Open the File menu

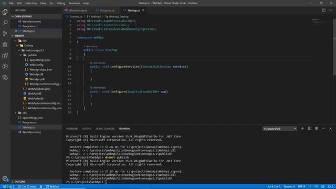(11, 3)
